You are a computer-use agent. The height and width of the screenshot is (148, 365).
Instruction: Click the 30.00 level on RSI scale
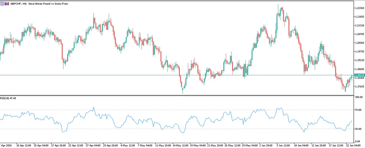[359, 129]
